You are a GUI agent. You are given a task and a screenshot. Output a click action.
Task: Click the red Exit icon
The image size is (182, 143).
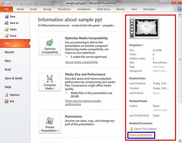[x=7, y=101]
